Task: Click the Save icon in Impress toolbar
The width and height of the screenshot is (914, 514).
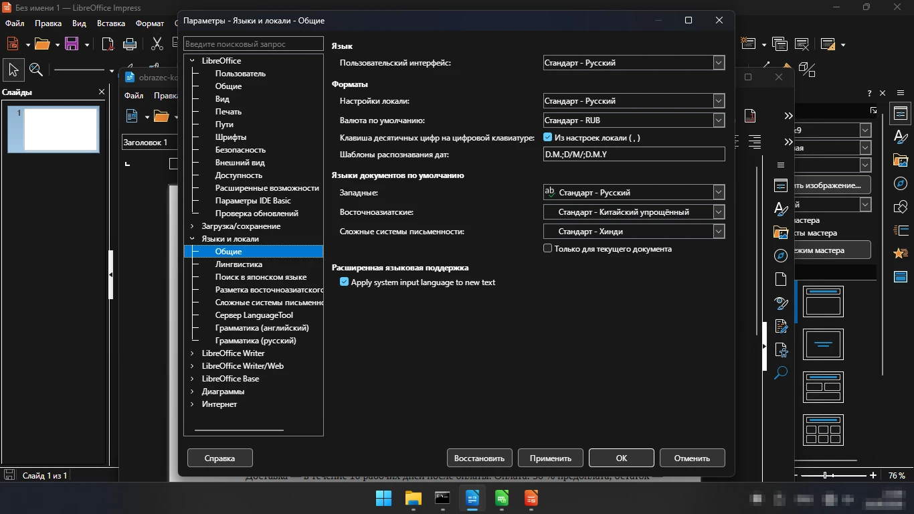Action: [x=72, y=44]
